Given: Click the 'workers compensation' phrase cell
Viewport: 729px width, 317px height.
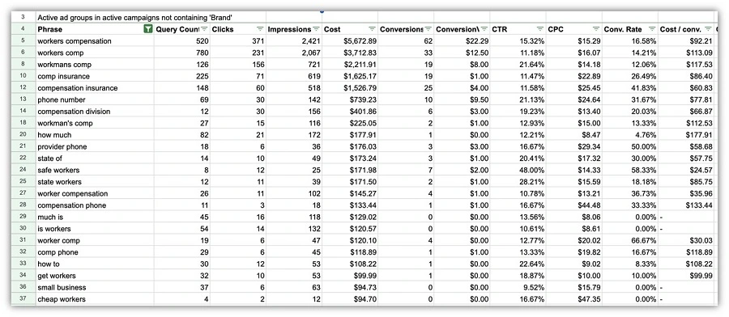Looking at the screenshot, I should [x=95, y=41].
